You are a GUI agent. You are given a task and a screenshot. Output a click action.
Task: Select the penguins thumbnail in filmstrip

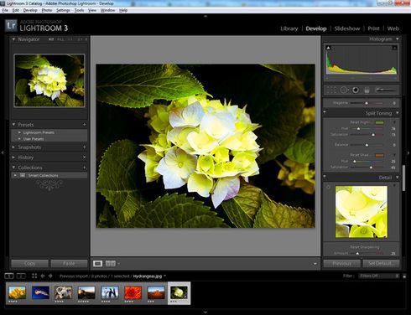click(110, 292)
